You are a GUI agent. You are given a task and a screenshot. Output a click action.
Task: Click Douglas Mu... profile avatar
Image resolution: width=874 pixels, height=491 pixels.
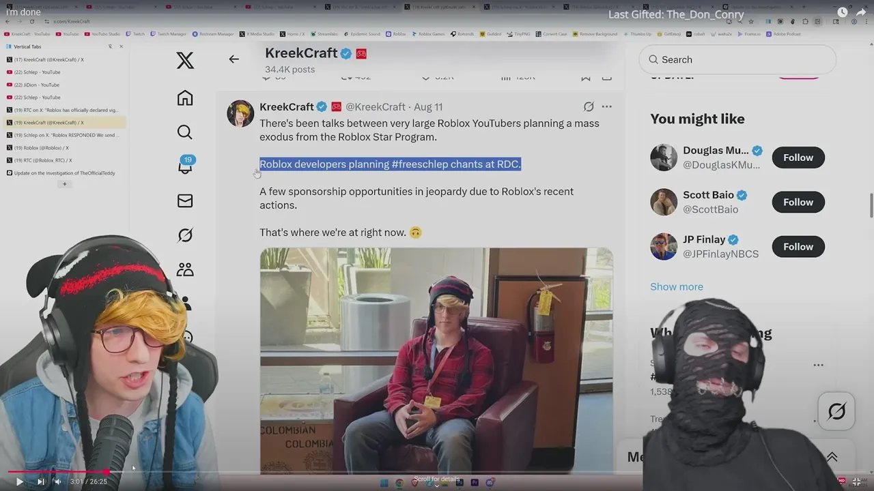tap(664, 158)
